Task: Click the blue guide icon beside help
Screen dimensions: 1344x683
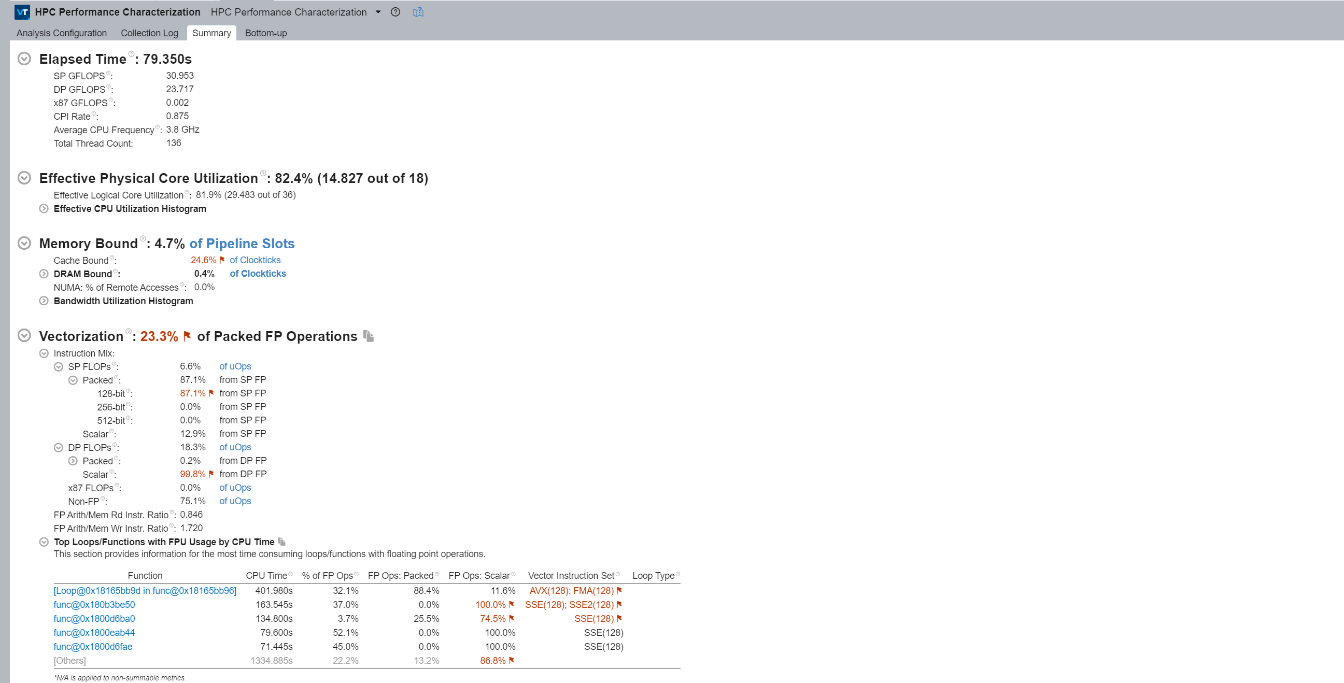Action: tap(418, 12)
